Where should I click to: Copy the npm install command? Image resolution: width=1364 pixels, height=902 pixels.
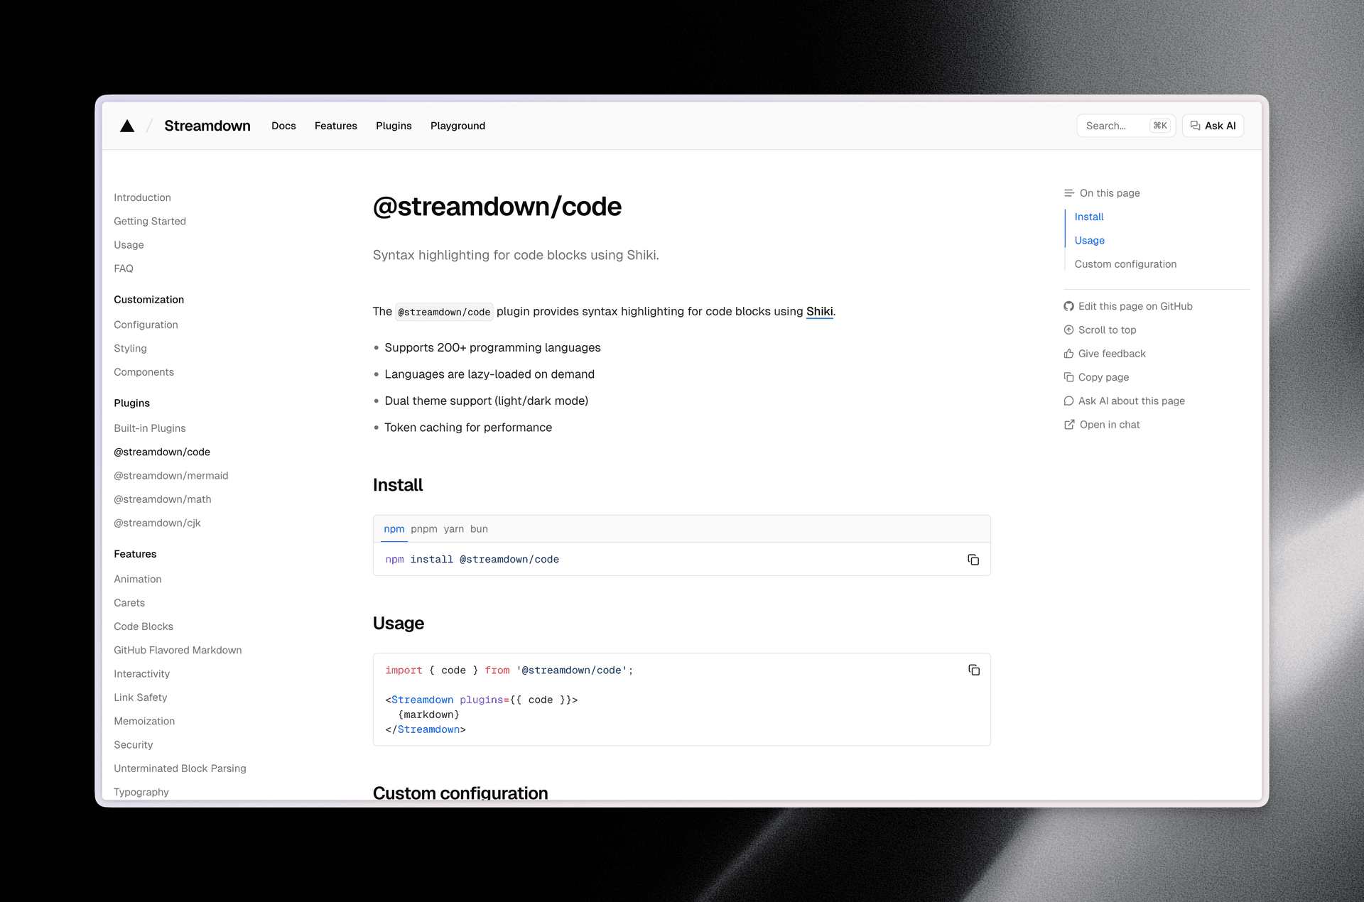tap(973, 560)
